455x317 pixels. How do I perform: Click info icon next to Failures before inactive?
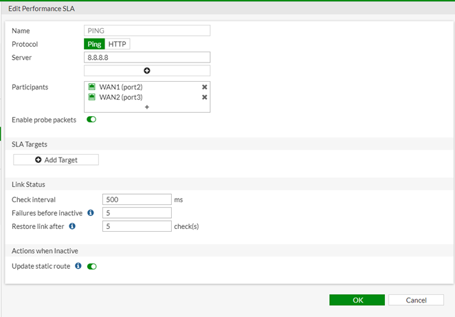coord(91,213)
